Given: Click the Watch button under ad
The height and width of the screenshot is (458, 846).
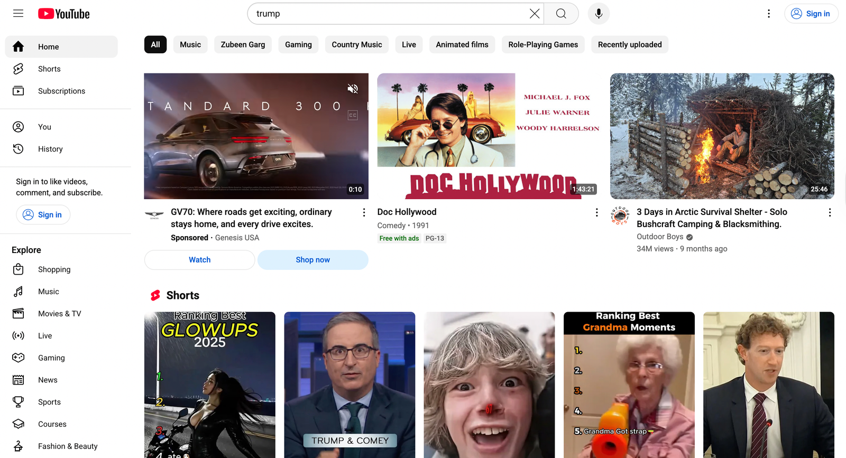Looking at the screenshot, I should (199, 260).
